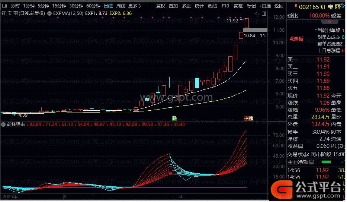Screen dimensions: 347x202
Task: Open 叠加 overlay tool
Action: [173, 6]
